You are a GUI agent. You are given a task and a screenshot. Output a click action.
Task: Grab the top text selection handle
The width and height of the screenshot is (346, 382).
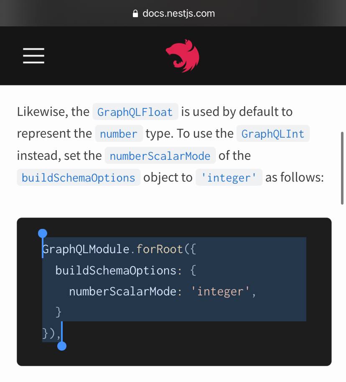(x=43, y=233)
